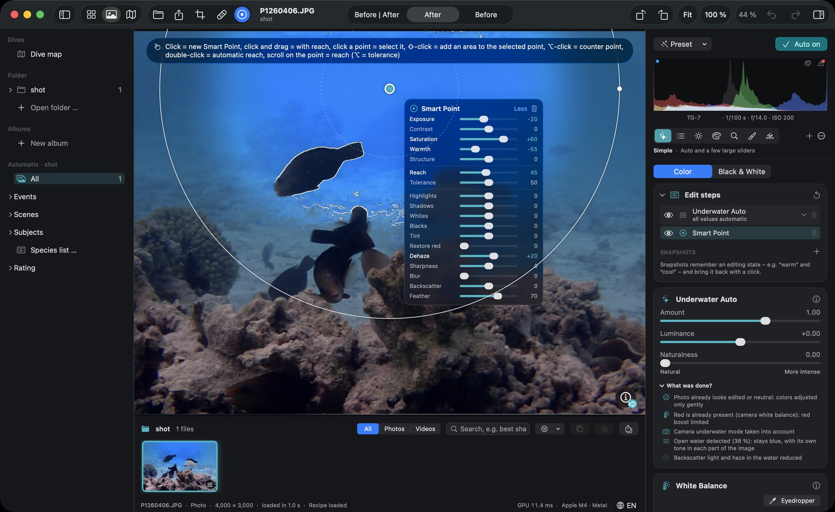The height and width of the screenshot is (512, 835).
Task: Select Before | After split view
Action: click(377, 15)
